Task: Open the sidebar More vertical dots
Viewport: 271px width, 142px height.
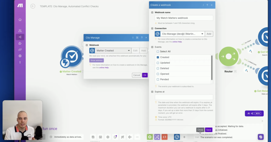Action: [x=20, y=62]
